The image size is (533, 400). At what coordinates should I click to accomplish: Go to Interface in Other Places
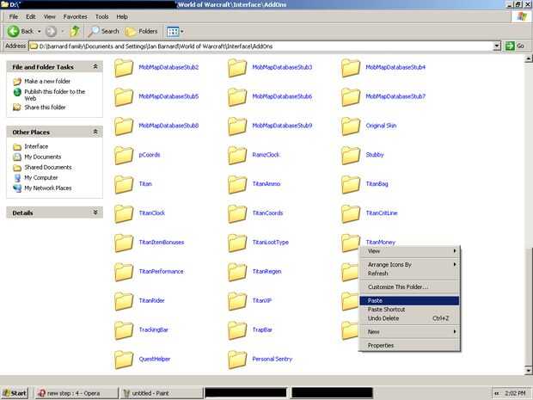[36, 146]
